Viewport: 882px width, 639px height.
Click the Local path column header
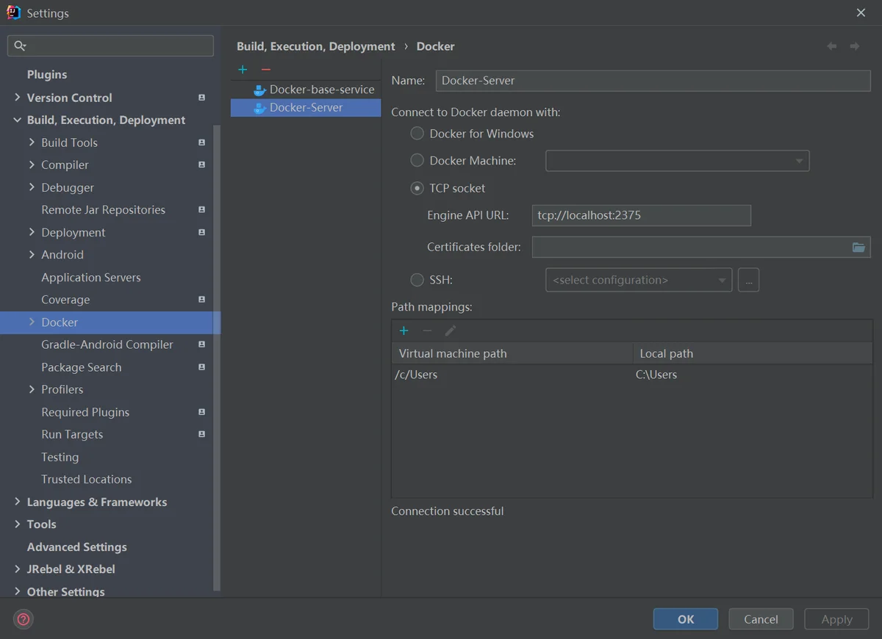(753, 353)
